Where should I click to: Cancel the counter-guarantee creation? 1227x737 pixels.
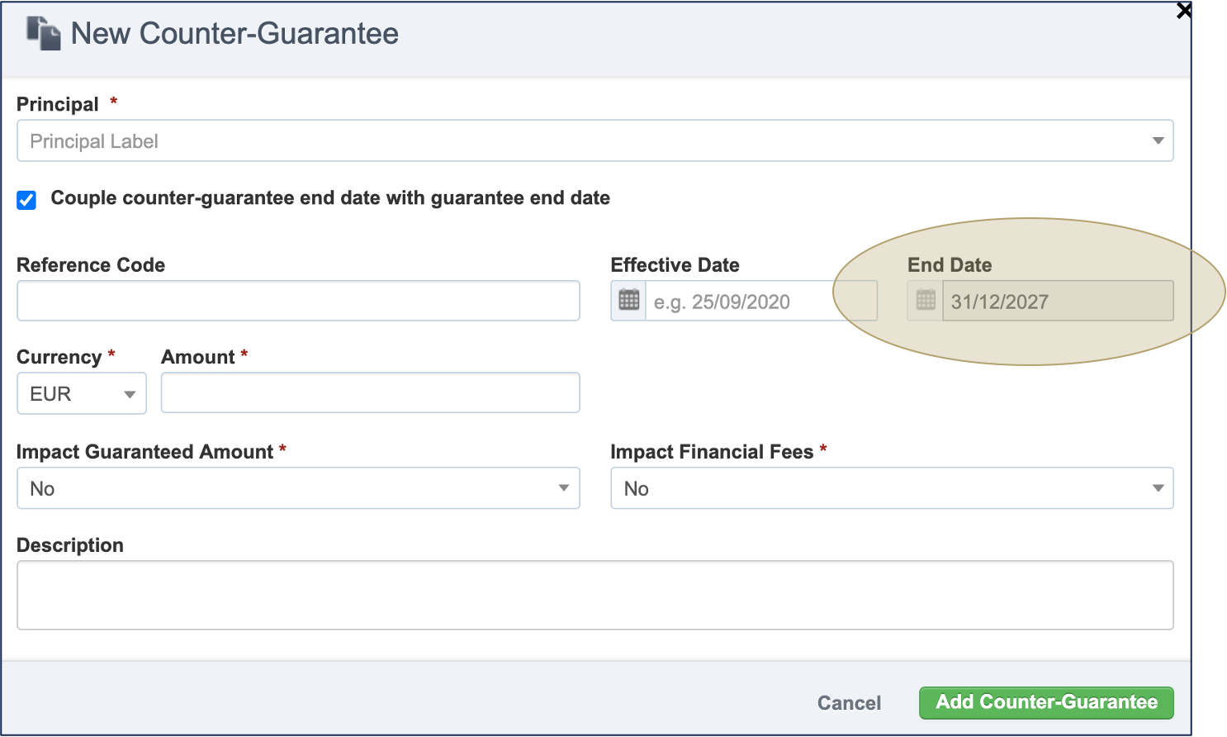click(x=849, y=703)
